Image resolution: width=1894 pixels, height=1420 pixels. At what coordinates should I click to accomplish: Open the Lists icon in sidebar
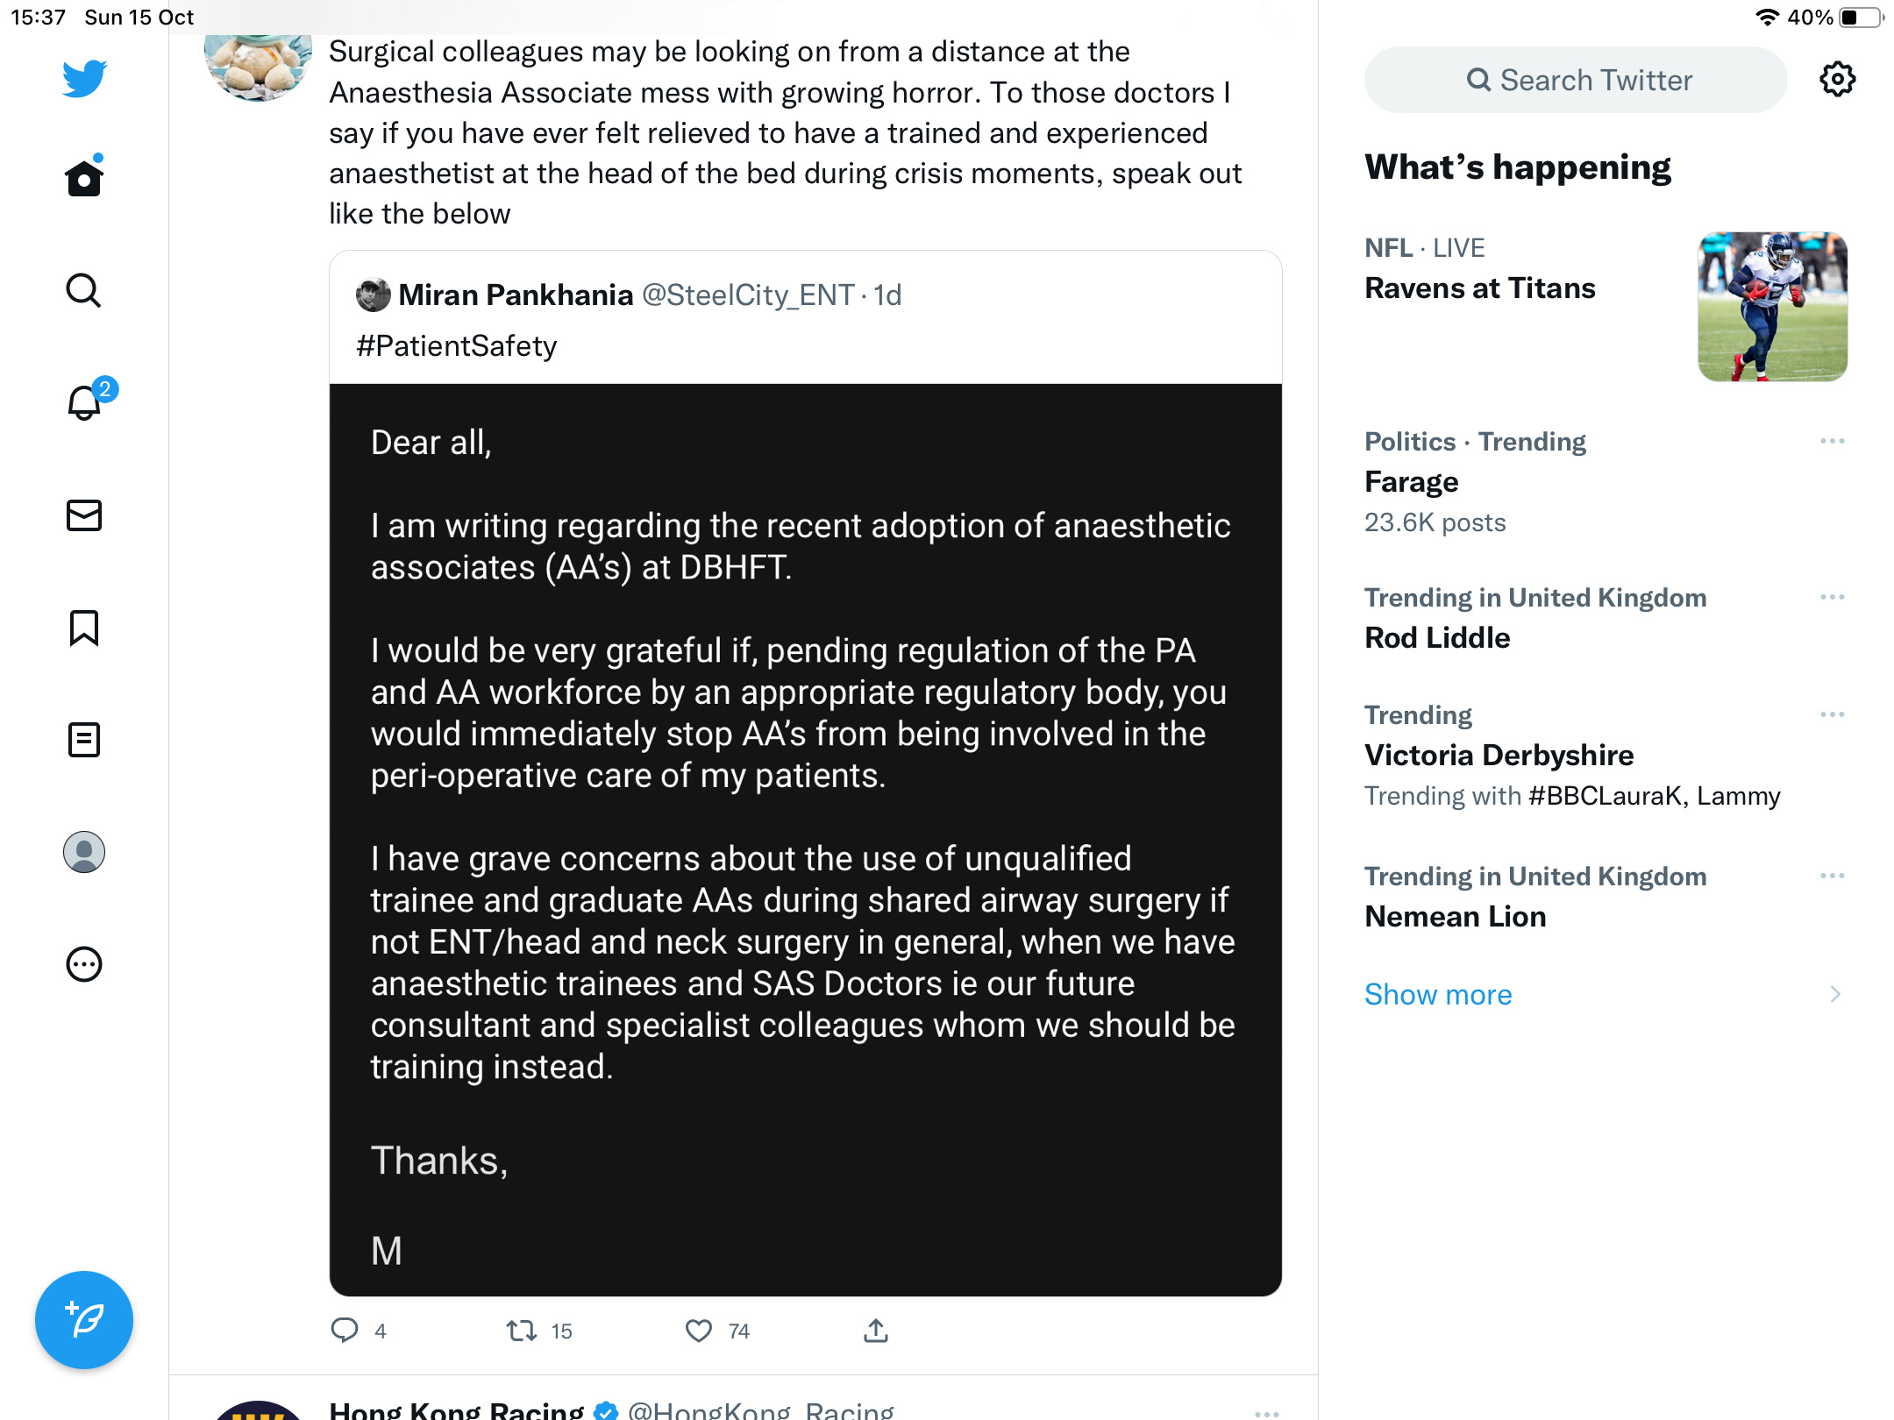(x=84, y=740)
